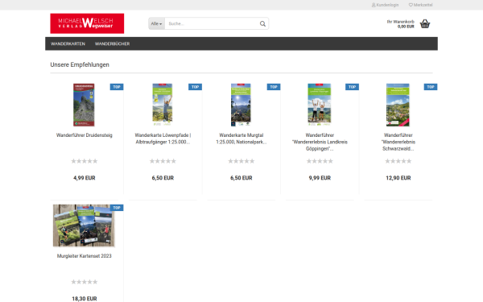Open Murgleiter Kartenset 2023 image
This screenshot has width=483, height=302.
click(84, 225)
